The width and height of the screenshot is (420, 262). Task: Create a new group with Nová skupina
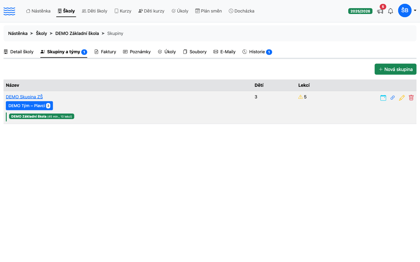395,69
